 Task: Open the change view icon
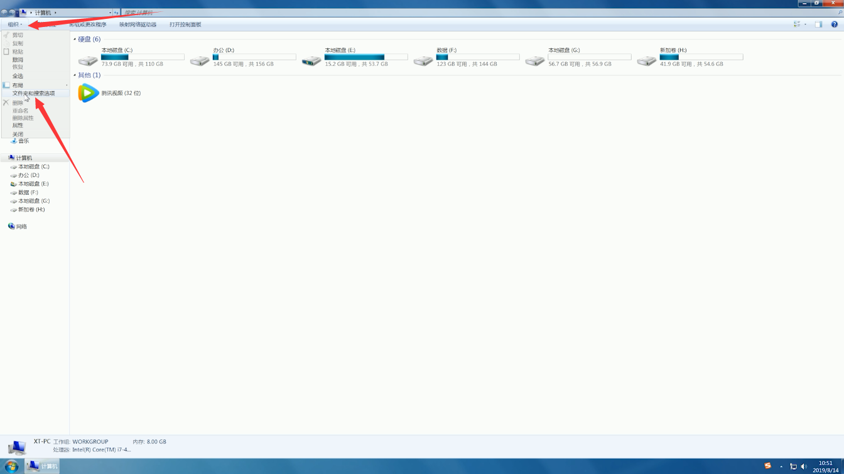[797, 24]
